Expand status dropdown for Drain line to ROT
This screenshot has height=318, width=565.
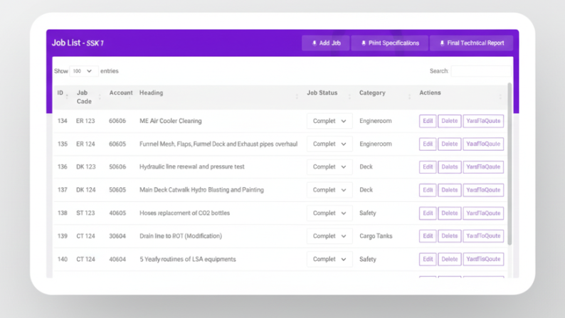[329, 236]
